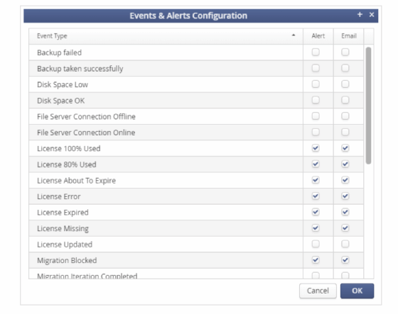Tick Alert for Disk Space Low
Image resolution: width=398 pixels, height=314 pixels.
tap(316, 84)
